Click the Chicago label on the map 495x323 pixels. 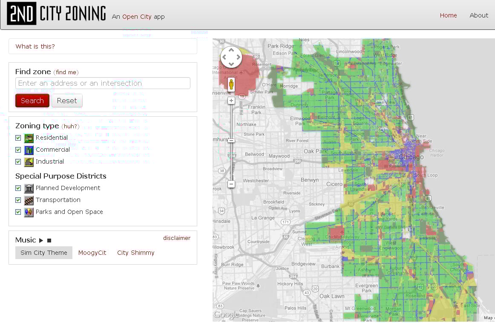[411, 157]
